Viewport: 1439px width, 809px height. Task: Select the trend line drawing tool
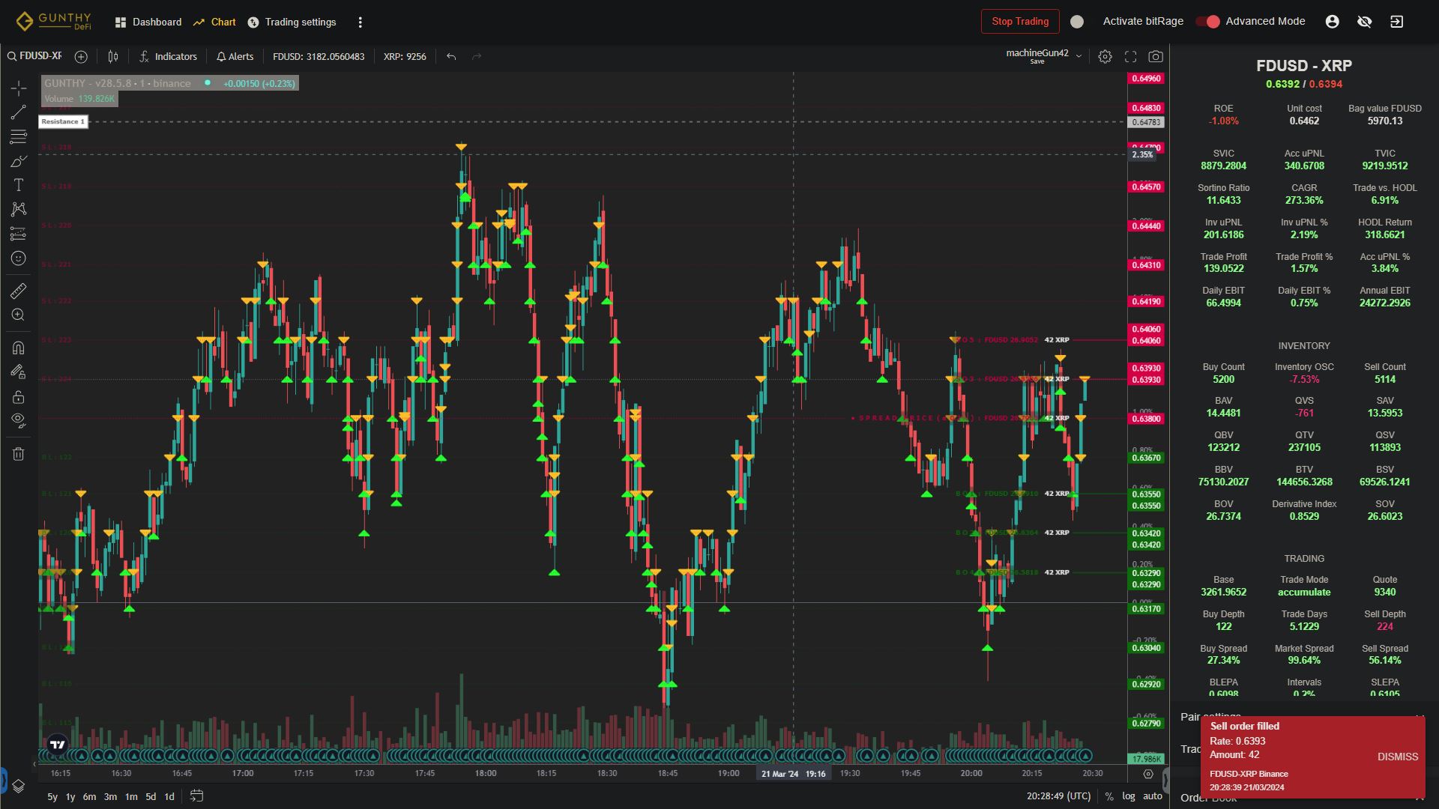click(x=19, y=112)
